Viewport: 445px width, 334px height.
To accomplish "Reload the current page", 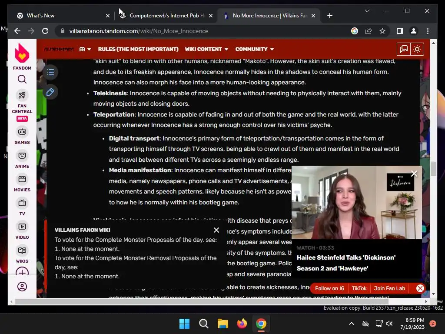I will pyautogui.click(x=45, y=31).
